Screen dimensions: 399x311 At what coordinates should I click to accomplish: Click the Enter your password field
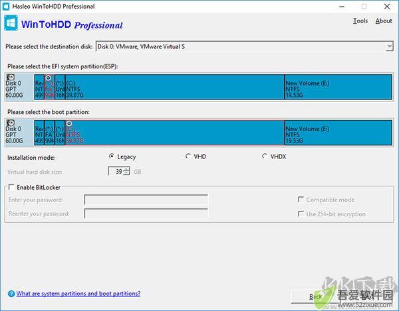[146, 200]
